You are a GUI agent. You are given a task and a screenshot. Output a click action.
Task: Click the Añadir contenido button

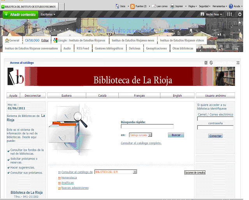click(x=21, y=15)
